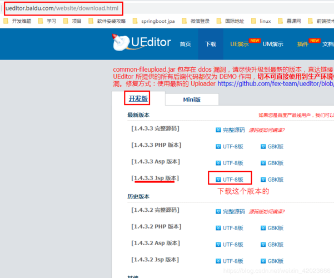Open the 微信登录 bookmark folder
The image size is (334, 278).
click(x=196, y=21)
